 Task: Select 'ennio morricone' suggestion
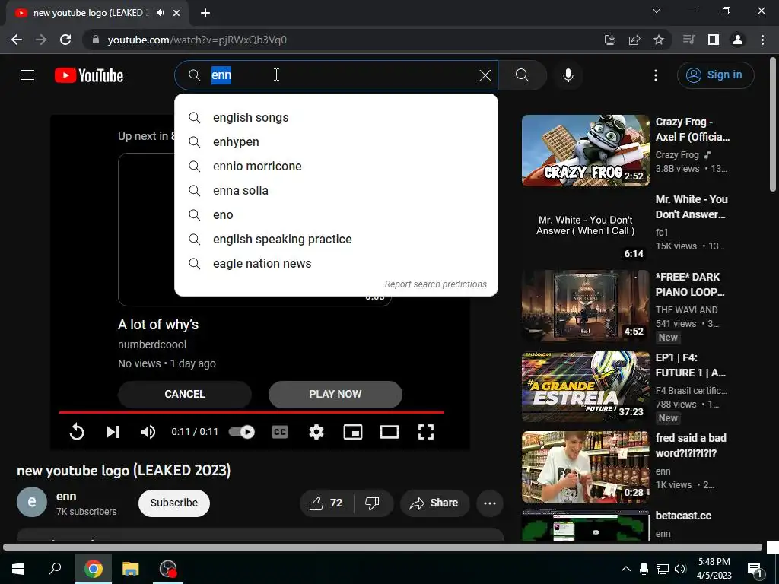pyautogui.click(x=335, y=167)
